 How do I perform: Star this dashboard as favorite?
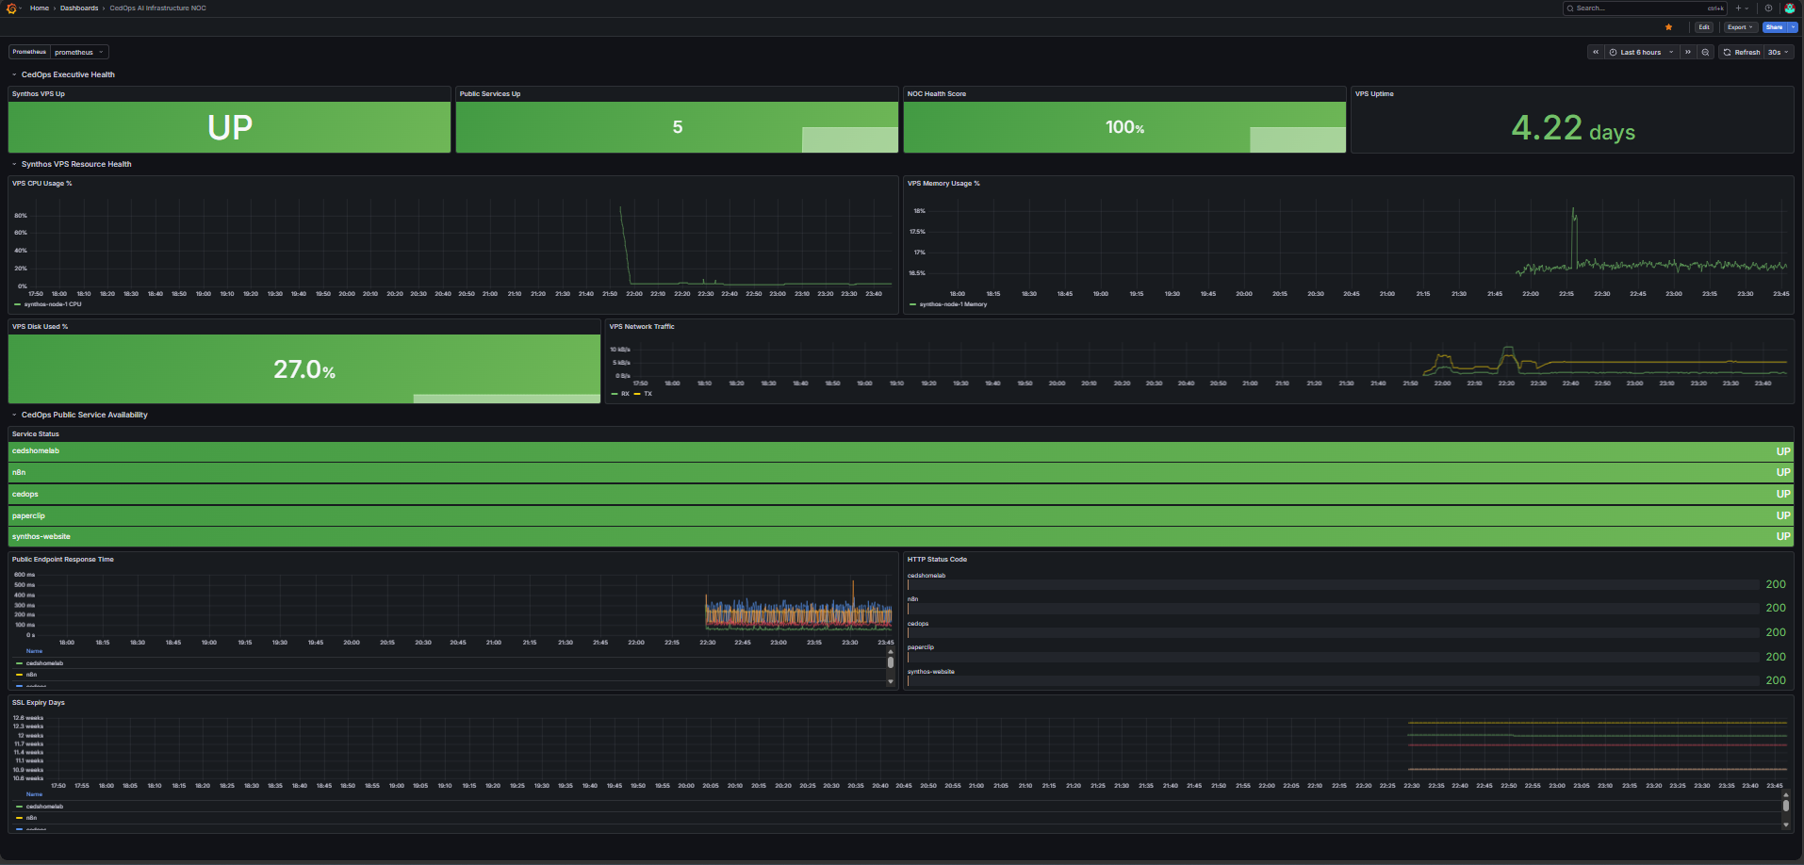tap(1668, 27)
